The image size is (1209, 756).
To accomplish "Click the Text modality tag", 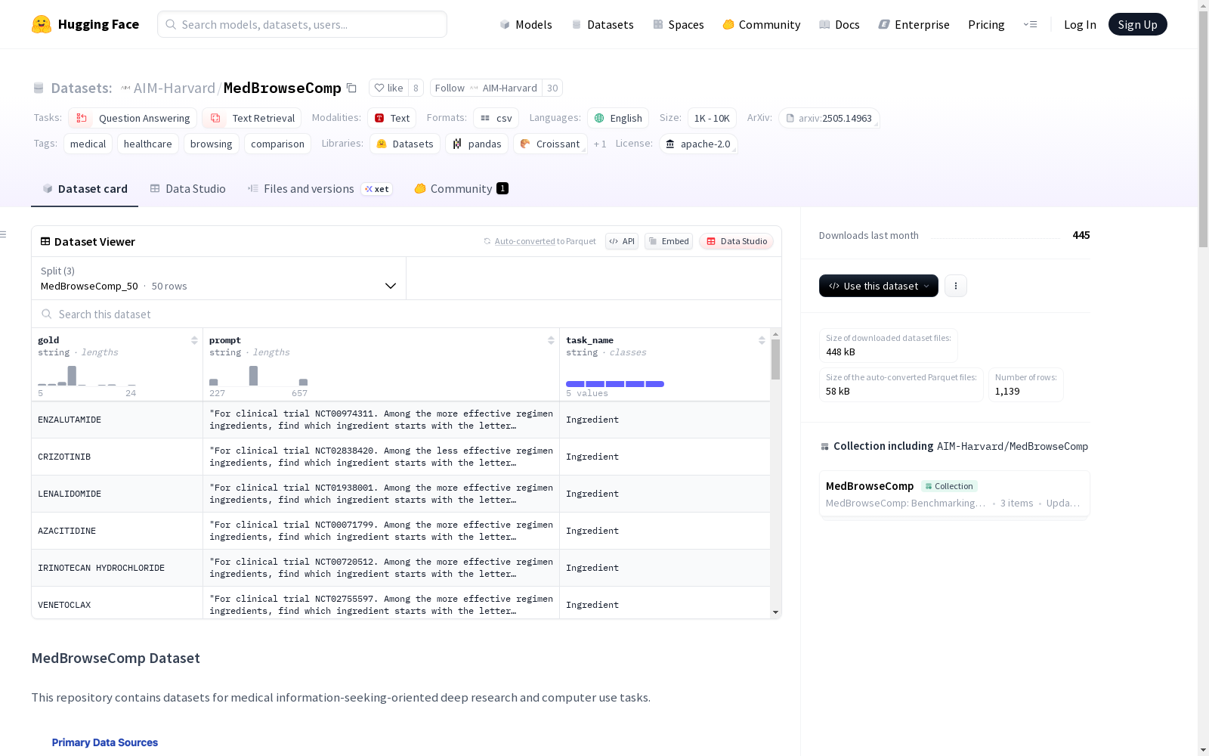I will click(392, 118).
